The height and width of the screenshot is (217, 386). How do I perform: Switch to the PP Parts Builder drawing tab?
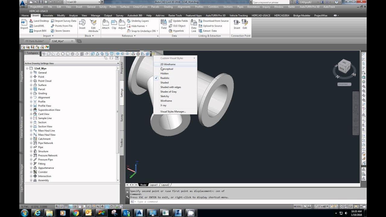point(35,41)
